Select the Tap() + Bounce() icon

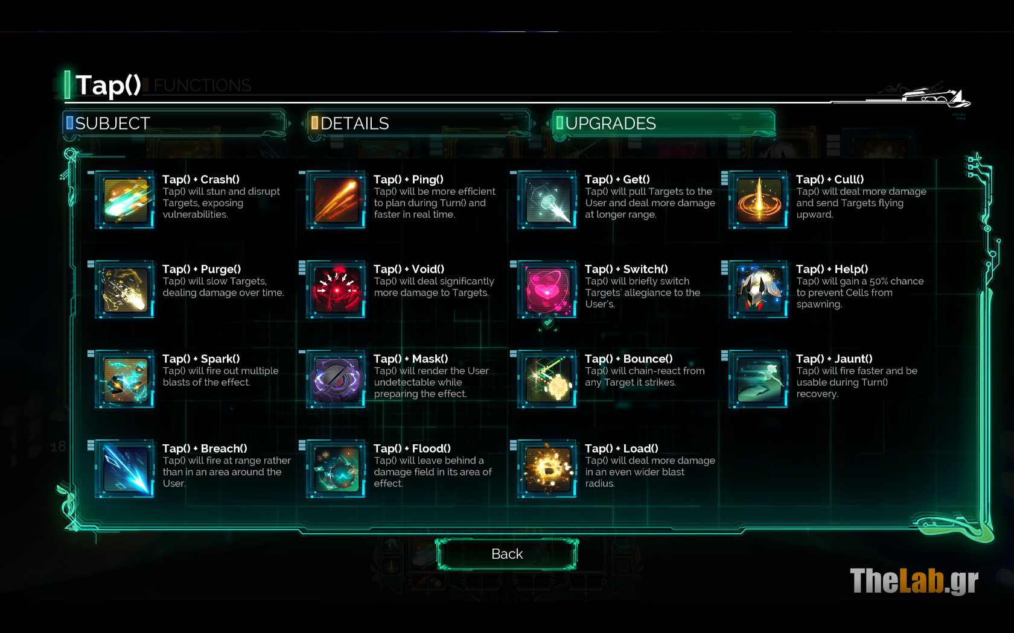(547, 379)
